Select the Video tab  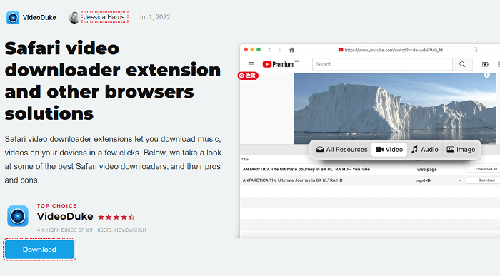click(x=389, y=150)
